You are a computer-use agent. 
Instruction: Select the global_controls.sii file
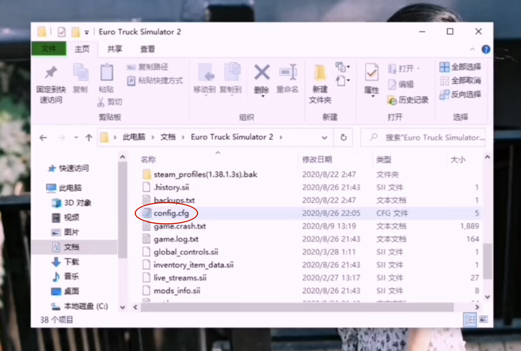point(186,252)
